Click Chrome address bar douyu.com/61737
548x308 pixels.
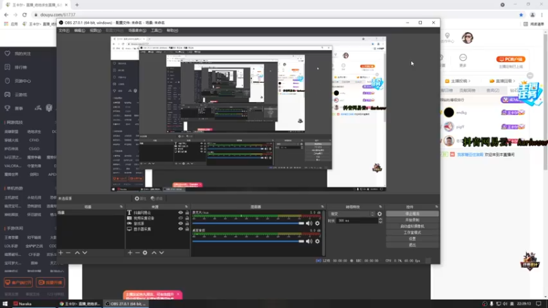click(x=58, y=14)
